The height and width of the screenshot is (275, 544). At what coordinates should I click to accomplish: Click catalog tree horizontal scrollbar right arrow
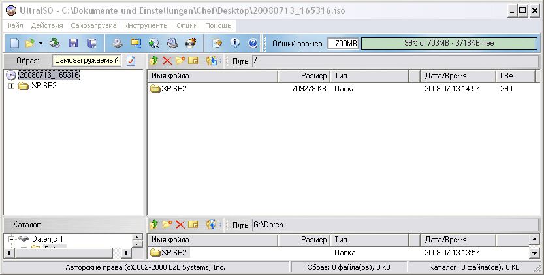pos(126,253)
